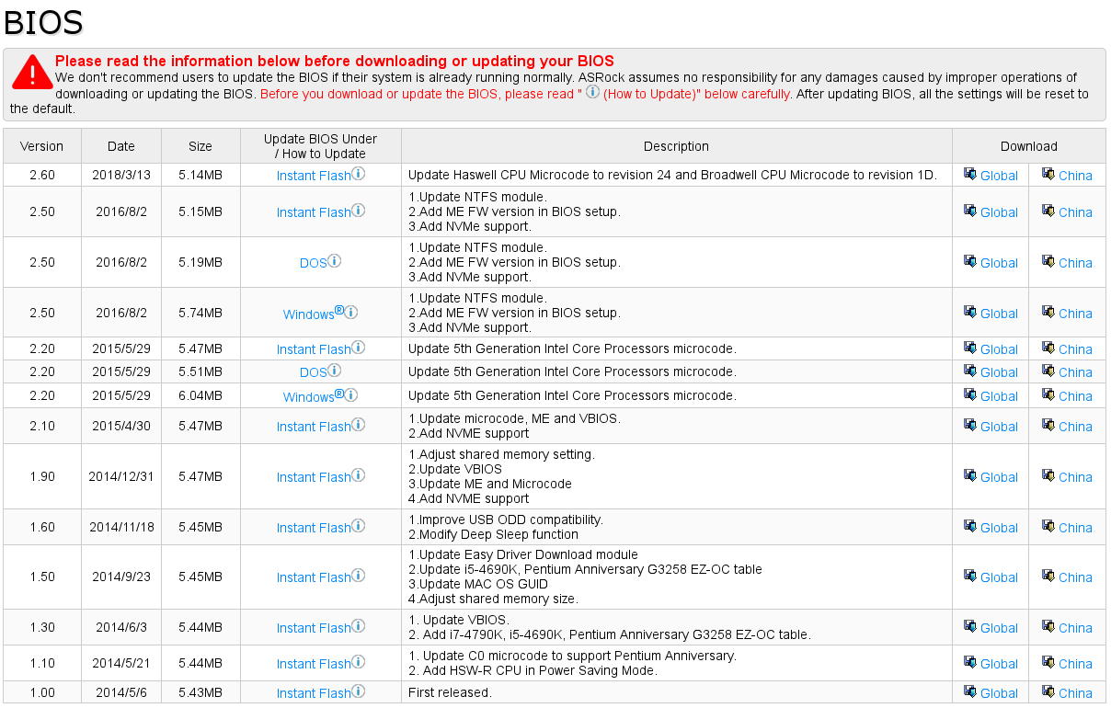Open info icon next to Instant Flash, 5.15MB row
Viewport: 1111px width, 708px height.
(359, 210)
